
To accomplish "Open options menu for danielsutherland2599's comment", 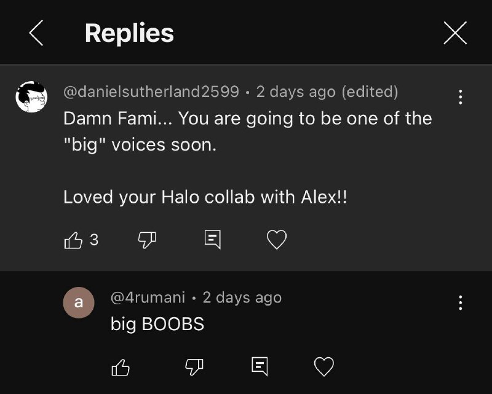I will click(460, 97).
